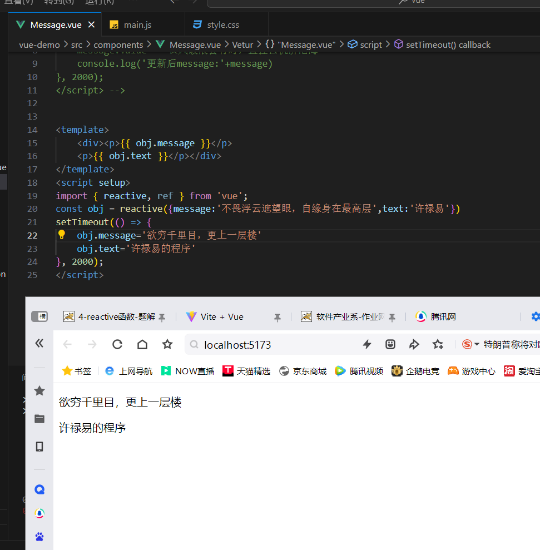Image resolution: width=540 pixels, height=550 pixels.
Task: Open the 游戏中心 bookmark
Action: tap(472, 371)
